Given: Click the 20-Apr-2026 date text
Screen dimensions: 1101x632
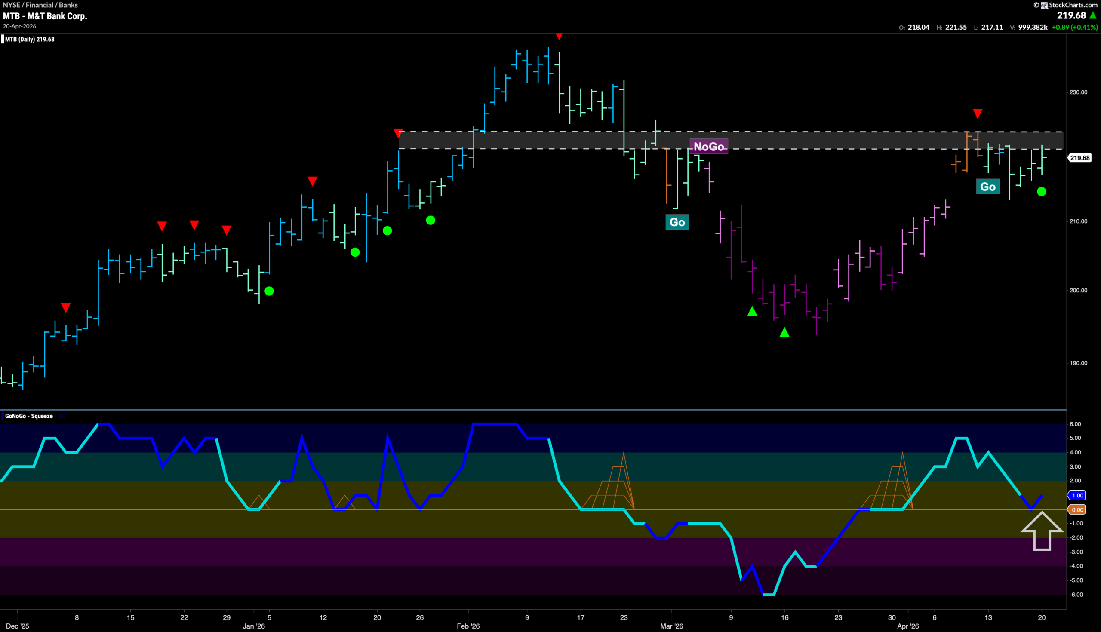Looking at the screenshot, I should 19,27.
